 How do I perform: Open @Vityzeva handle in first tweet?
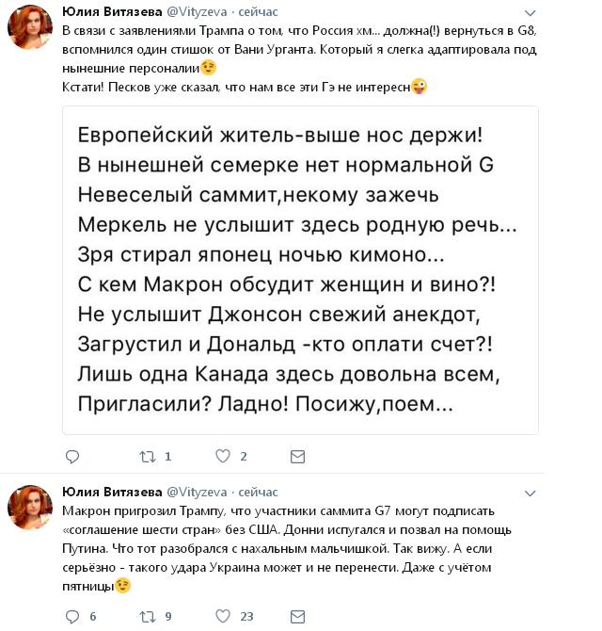(x=197, y=12)
